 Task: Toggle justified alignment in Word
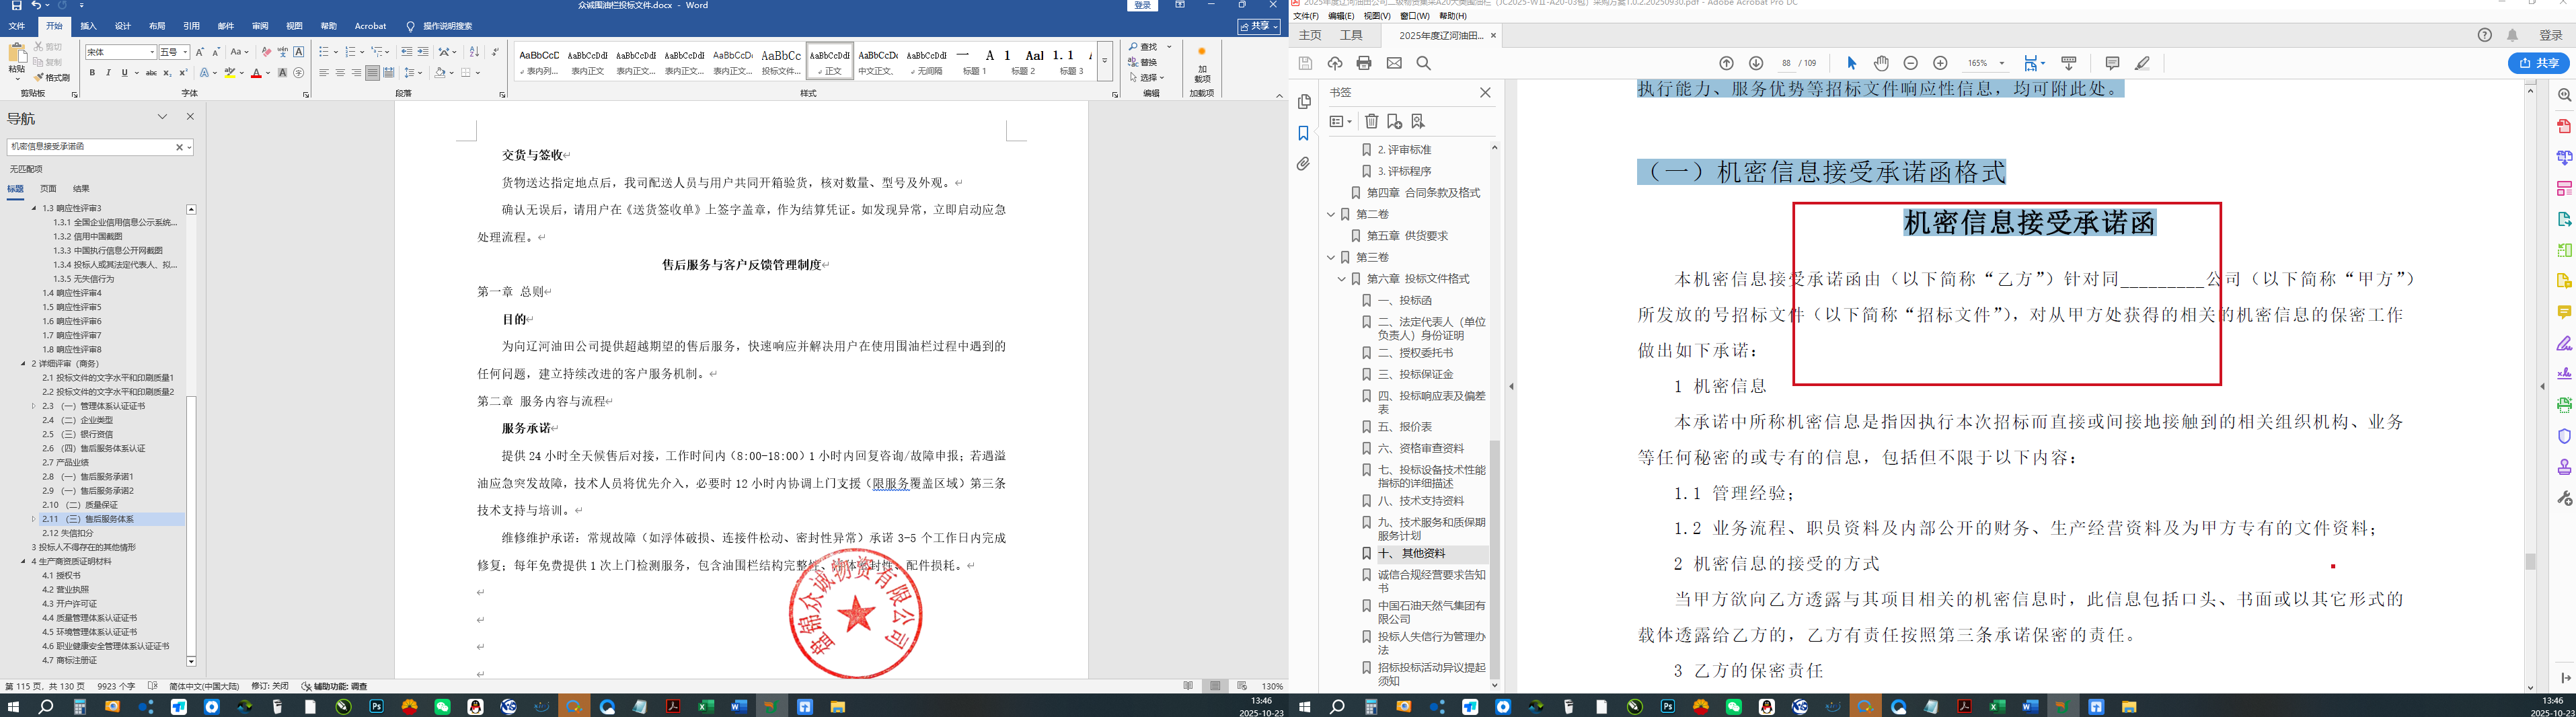tap(372, 73)
